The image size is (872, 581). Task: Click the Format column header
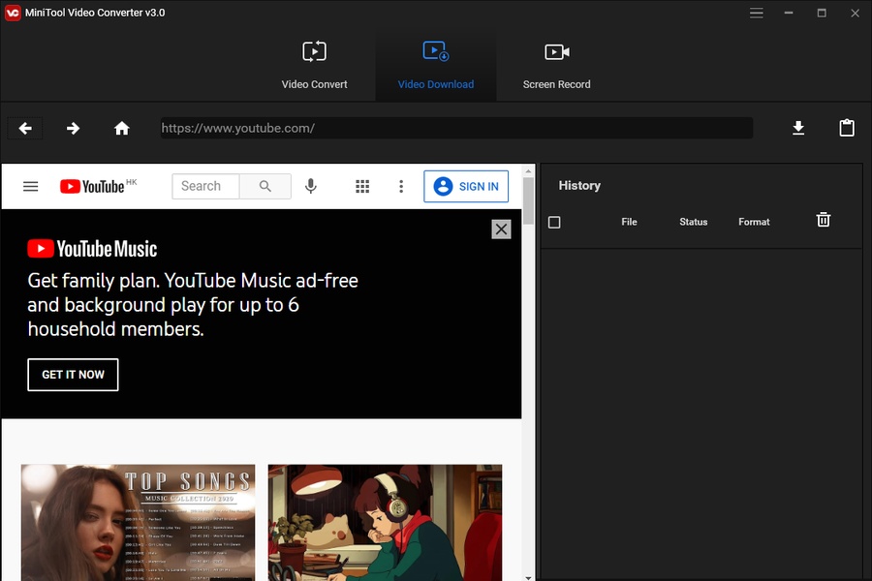tap(754, 222)
